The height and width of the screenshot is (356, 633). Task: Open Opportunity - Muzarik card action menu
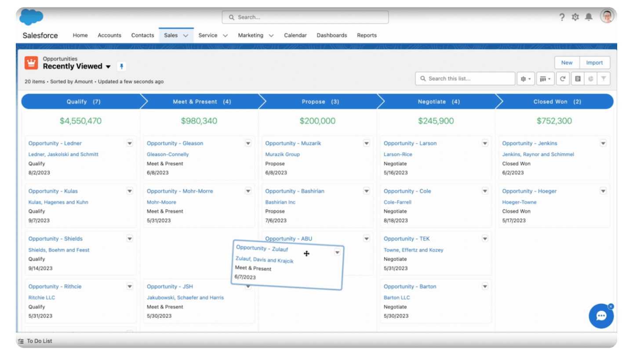tap(367, 143)
